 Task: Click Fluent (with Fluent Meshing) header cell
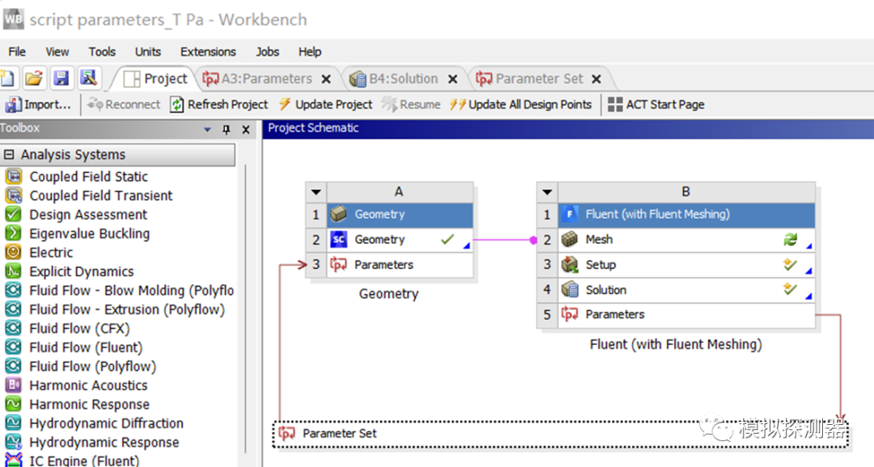(x=686, y=214)
